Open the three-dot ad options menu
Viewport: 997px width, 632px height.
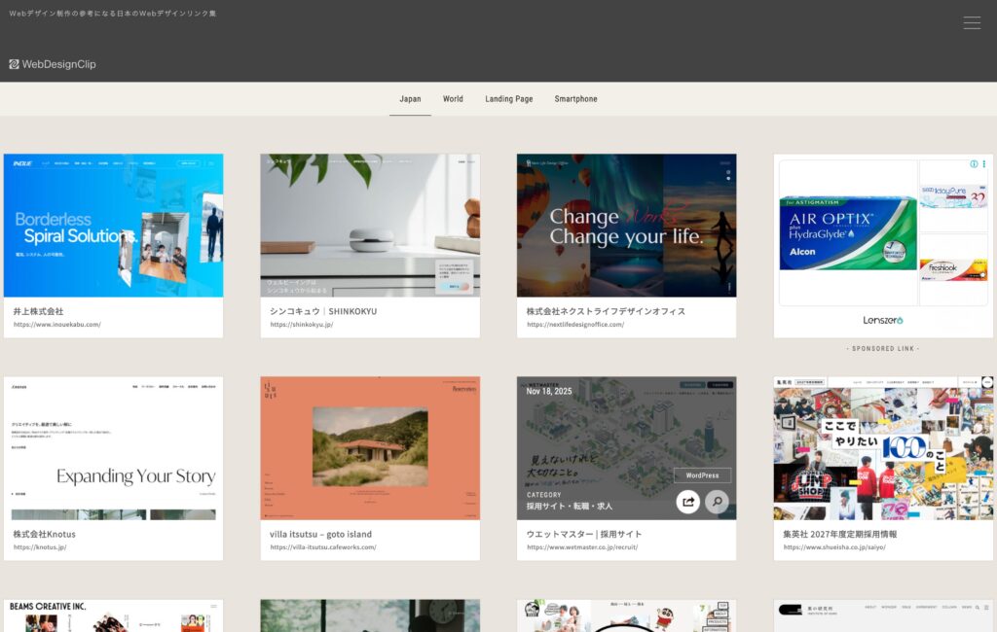(984, 164)
